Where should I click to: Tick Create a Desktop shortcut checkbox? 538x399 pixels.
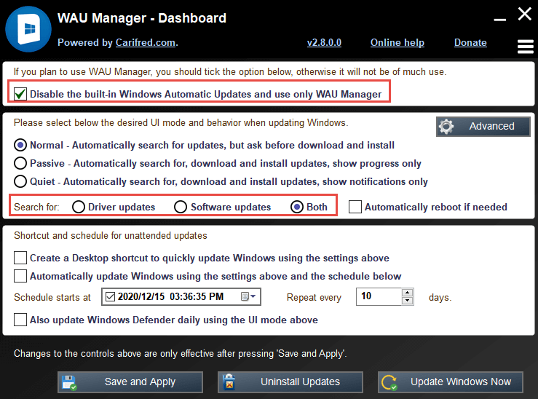(x=20, y=258)
